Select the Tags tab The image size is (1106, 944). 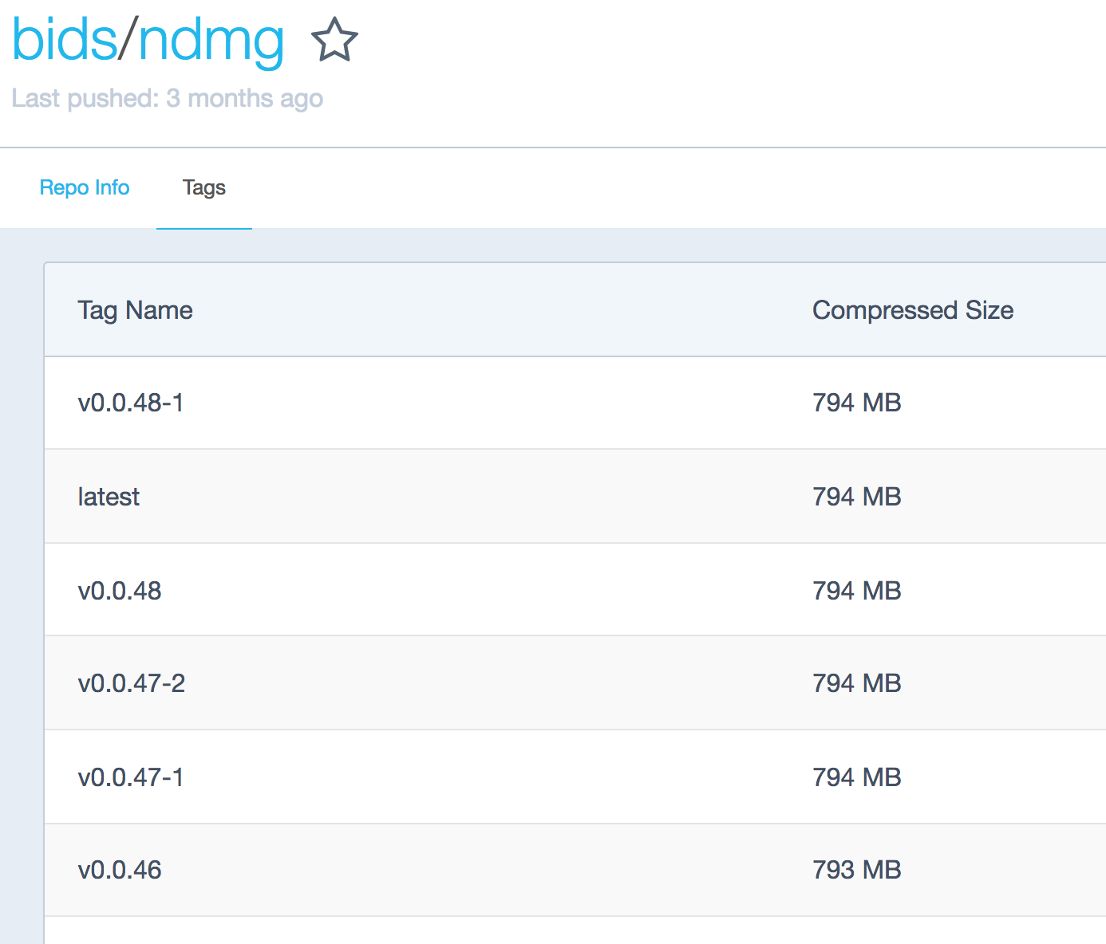tap(204, 188)
